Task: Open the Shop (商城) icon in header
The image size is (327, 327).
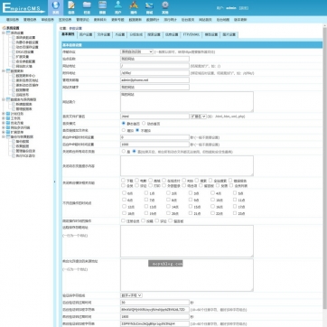Action: point(149,7)
